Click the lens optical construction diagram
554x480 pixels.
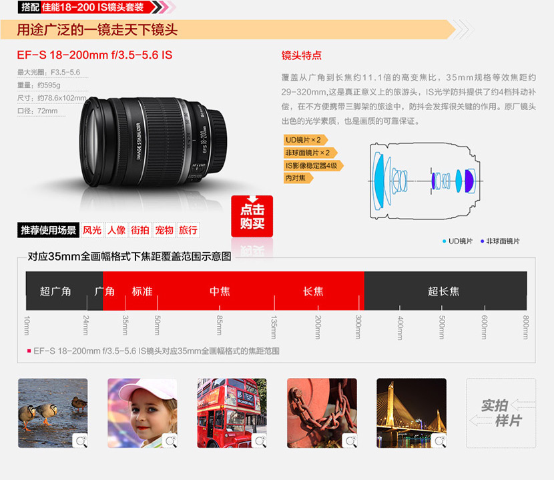click(425, 181)
